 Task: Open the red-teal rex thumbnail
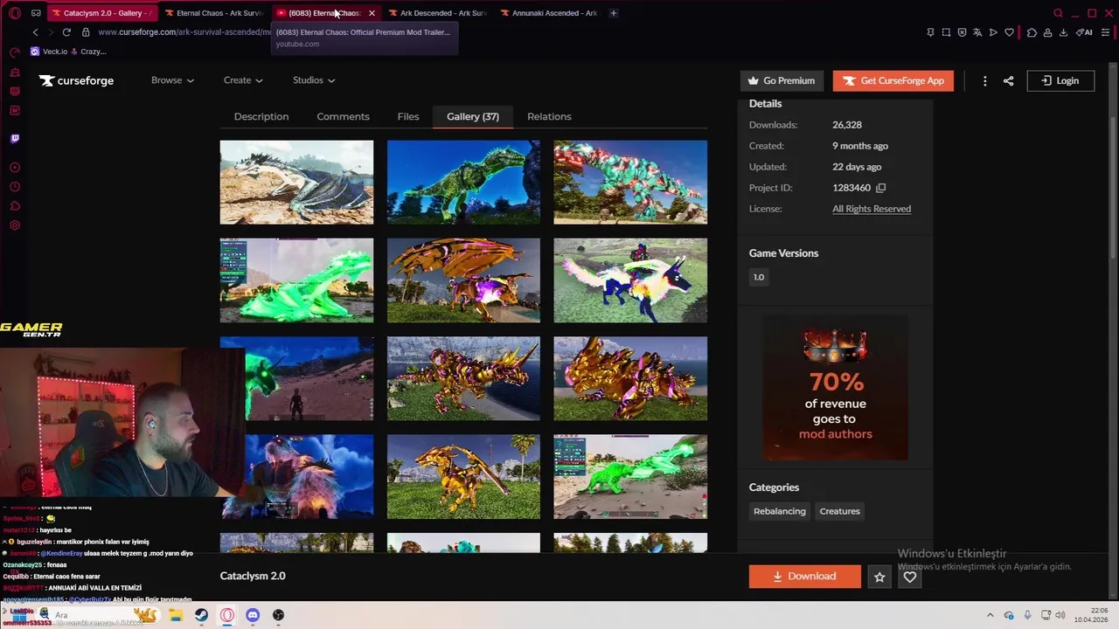[630, 183]
